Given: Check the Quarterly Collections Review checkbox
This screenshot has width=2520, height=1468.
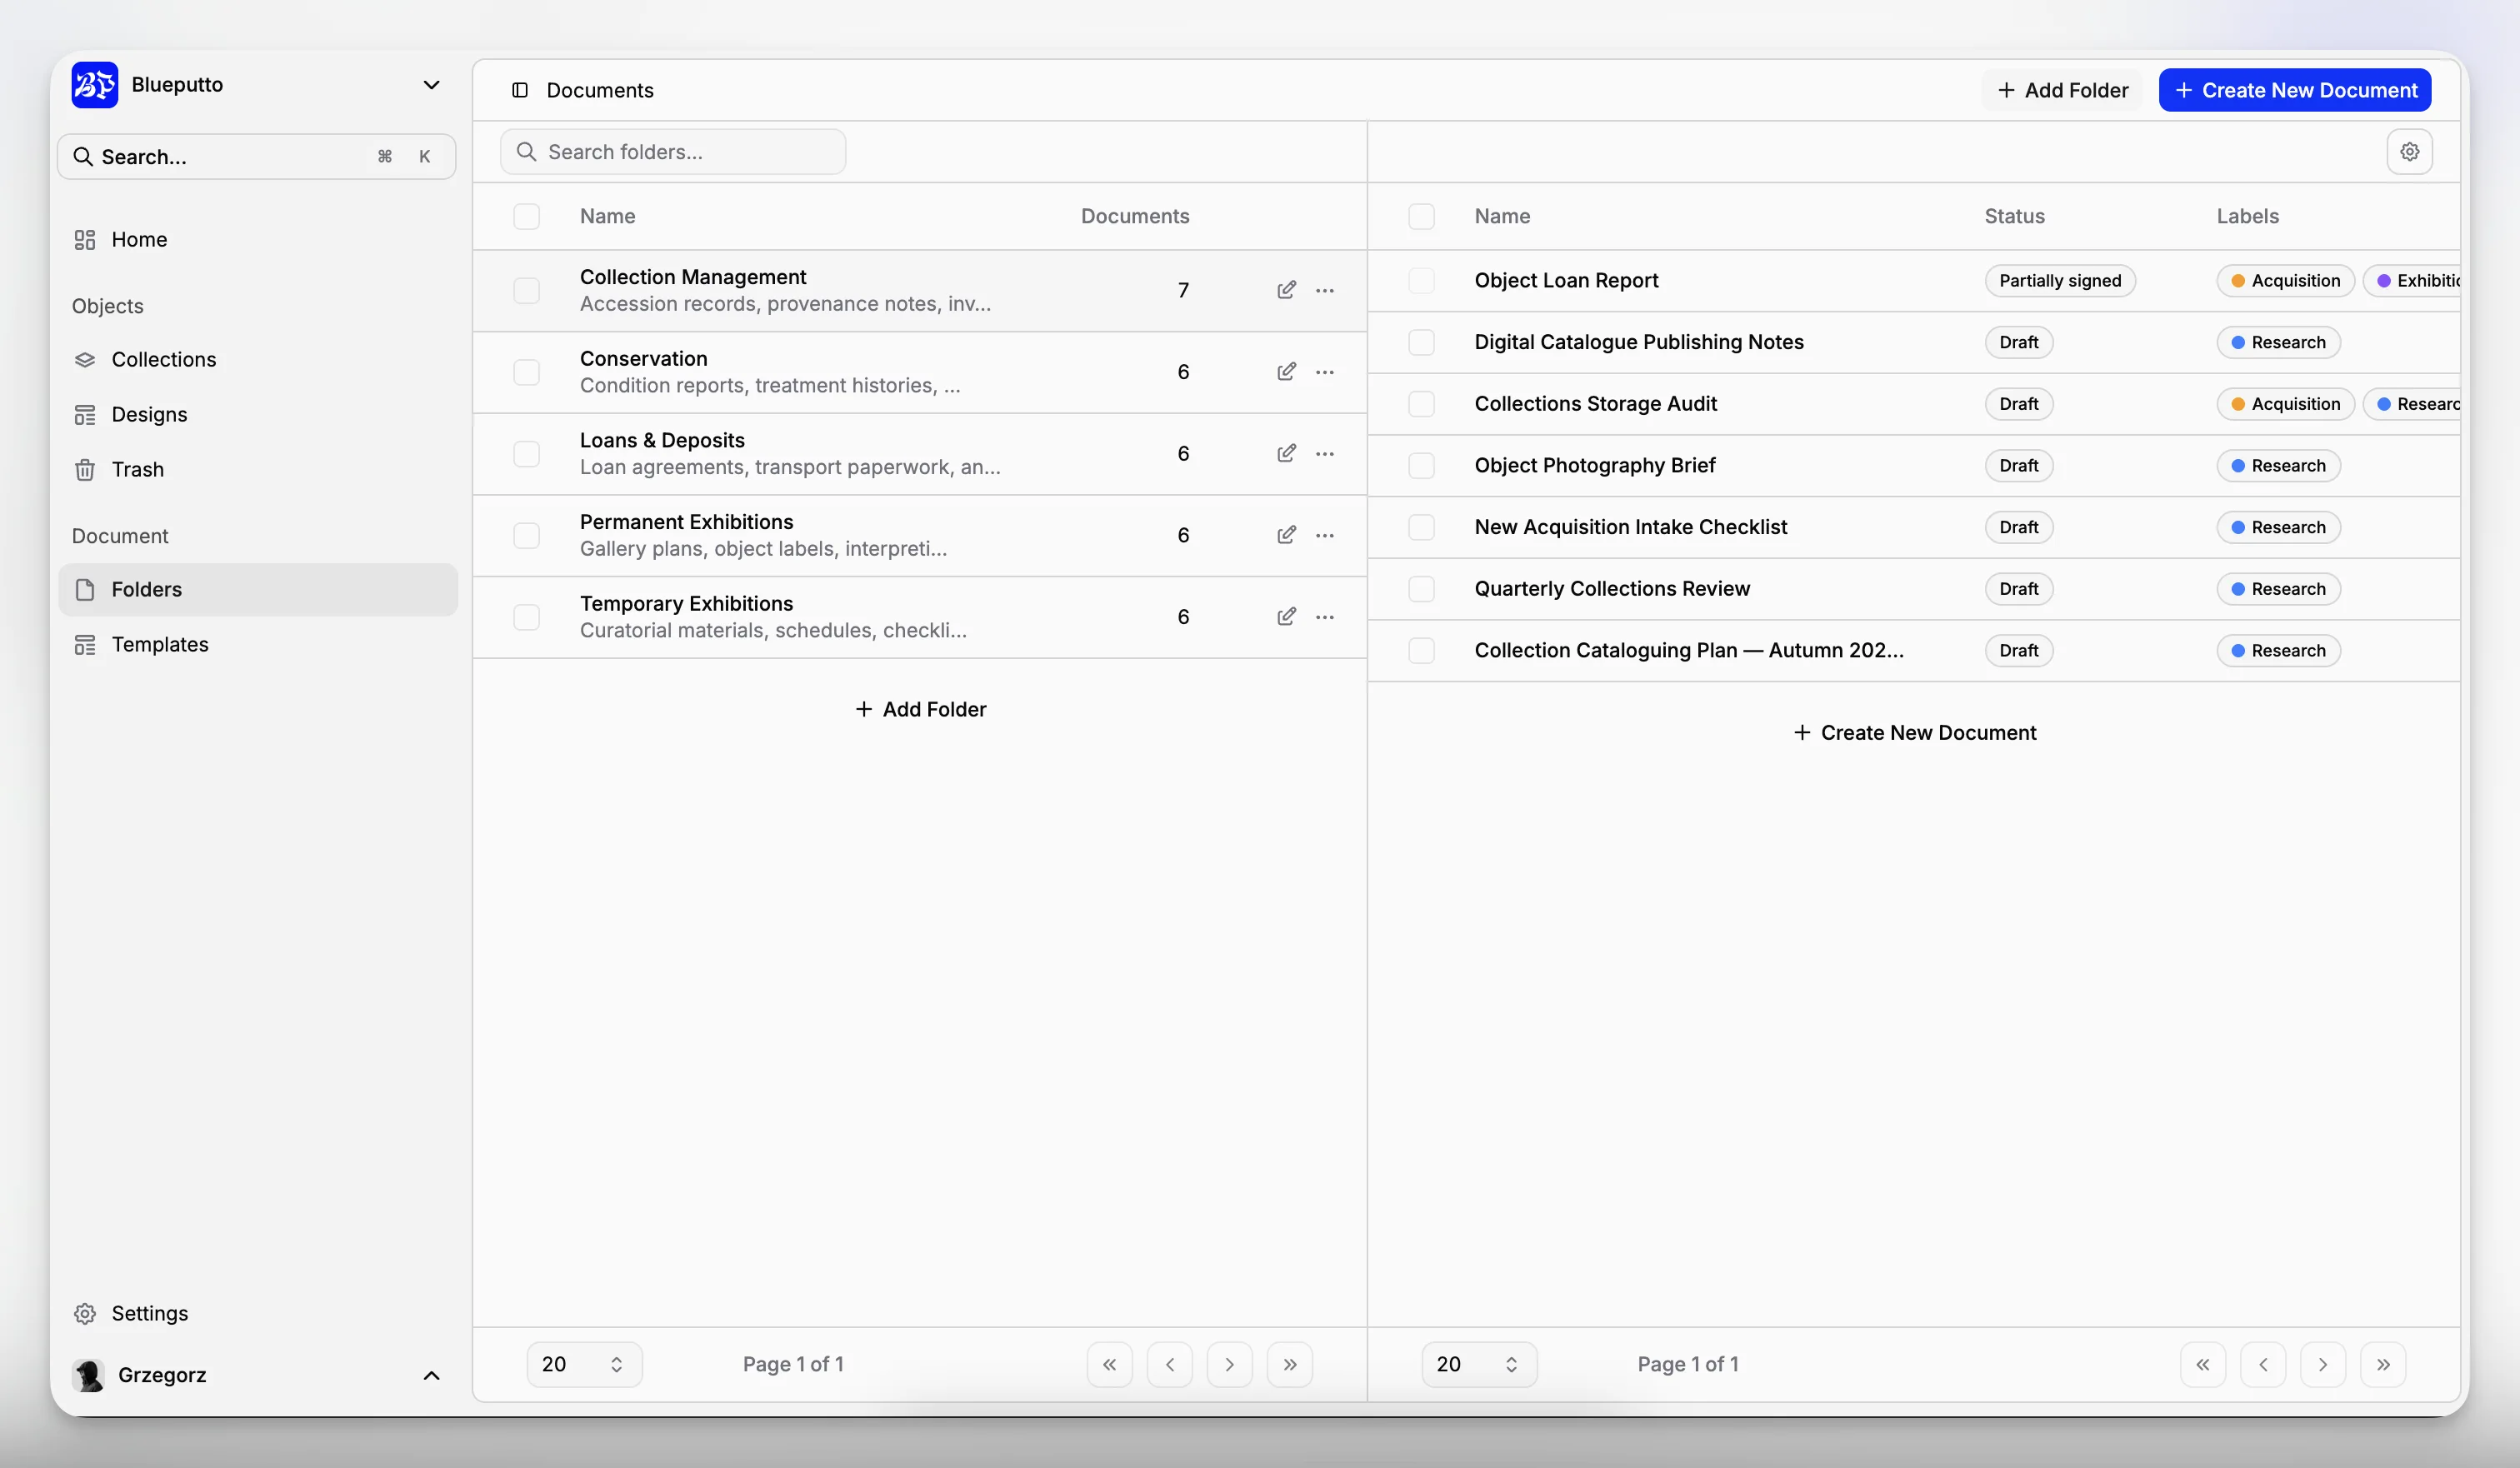Looking at the screenshot, I should pyautogui.click(x=1421, y=589).
